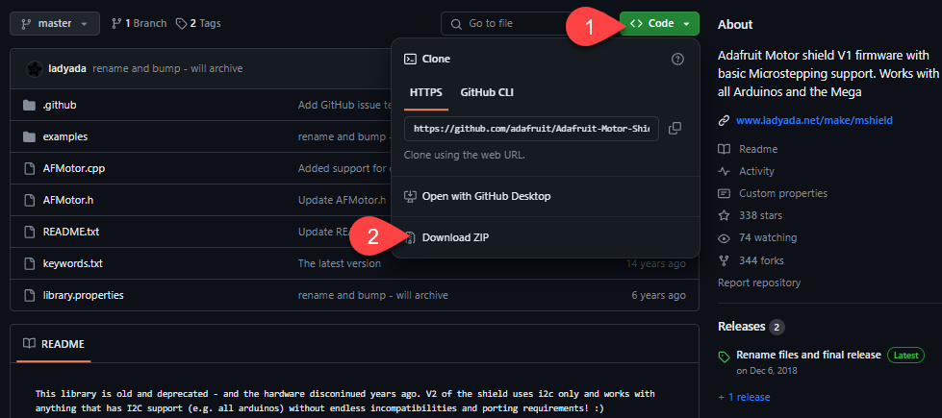Click the .github folder icon
This screenshot has width=942, height=418.
click(29, 105)
